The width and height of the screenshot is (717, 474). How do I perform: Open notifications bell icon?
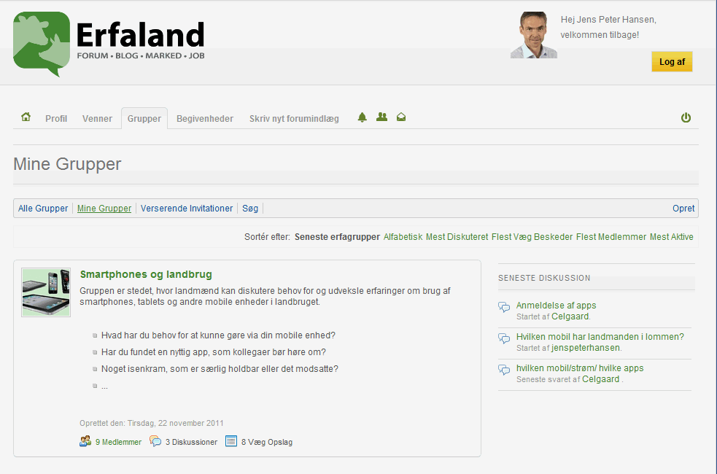point(363,117)
